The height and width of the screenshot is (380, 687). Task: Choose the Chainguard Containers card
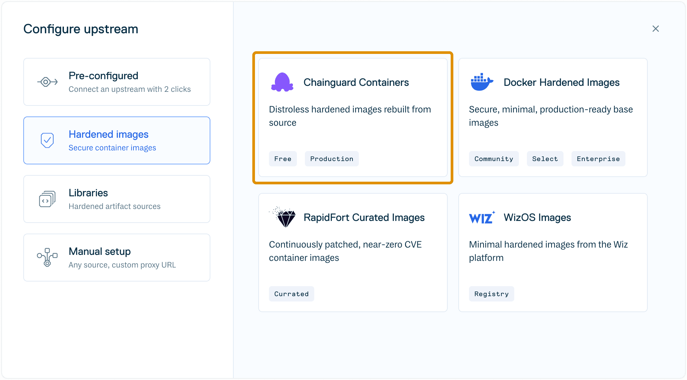coord(353,117)
